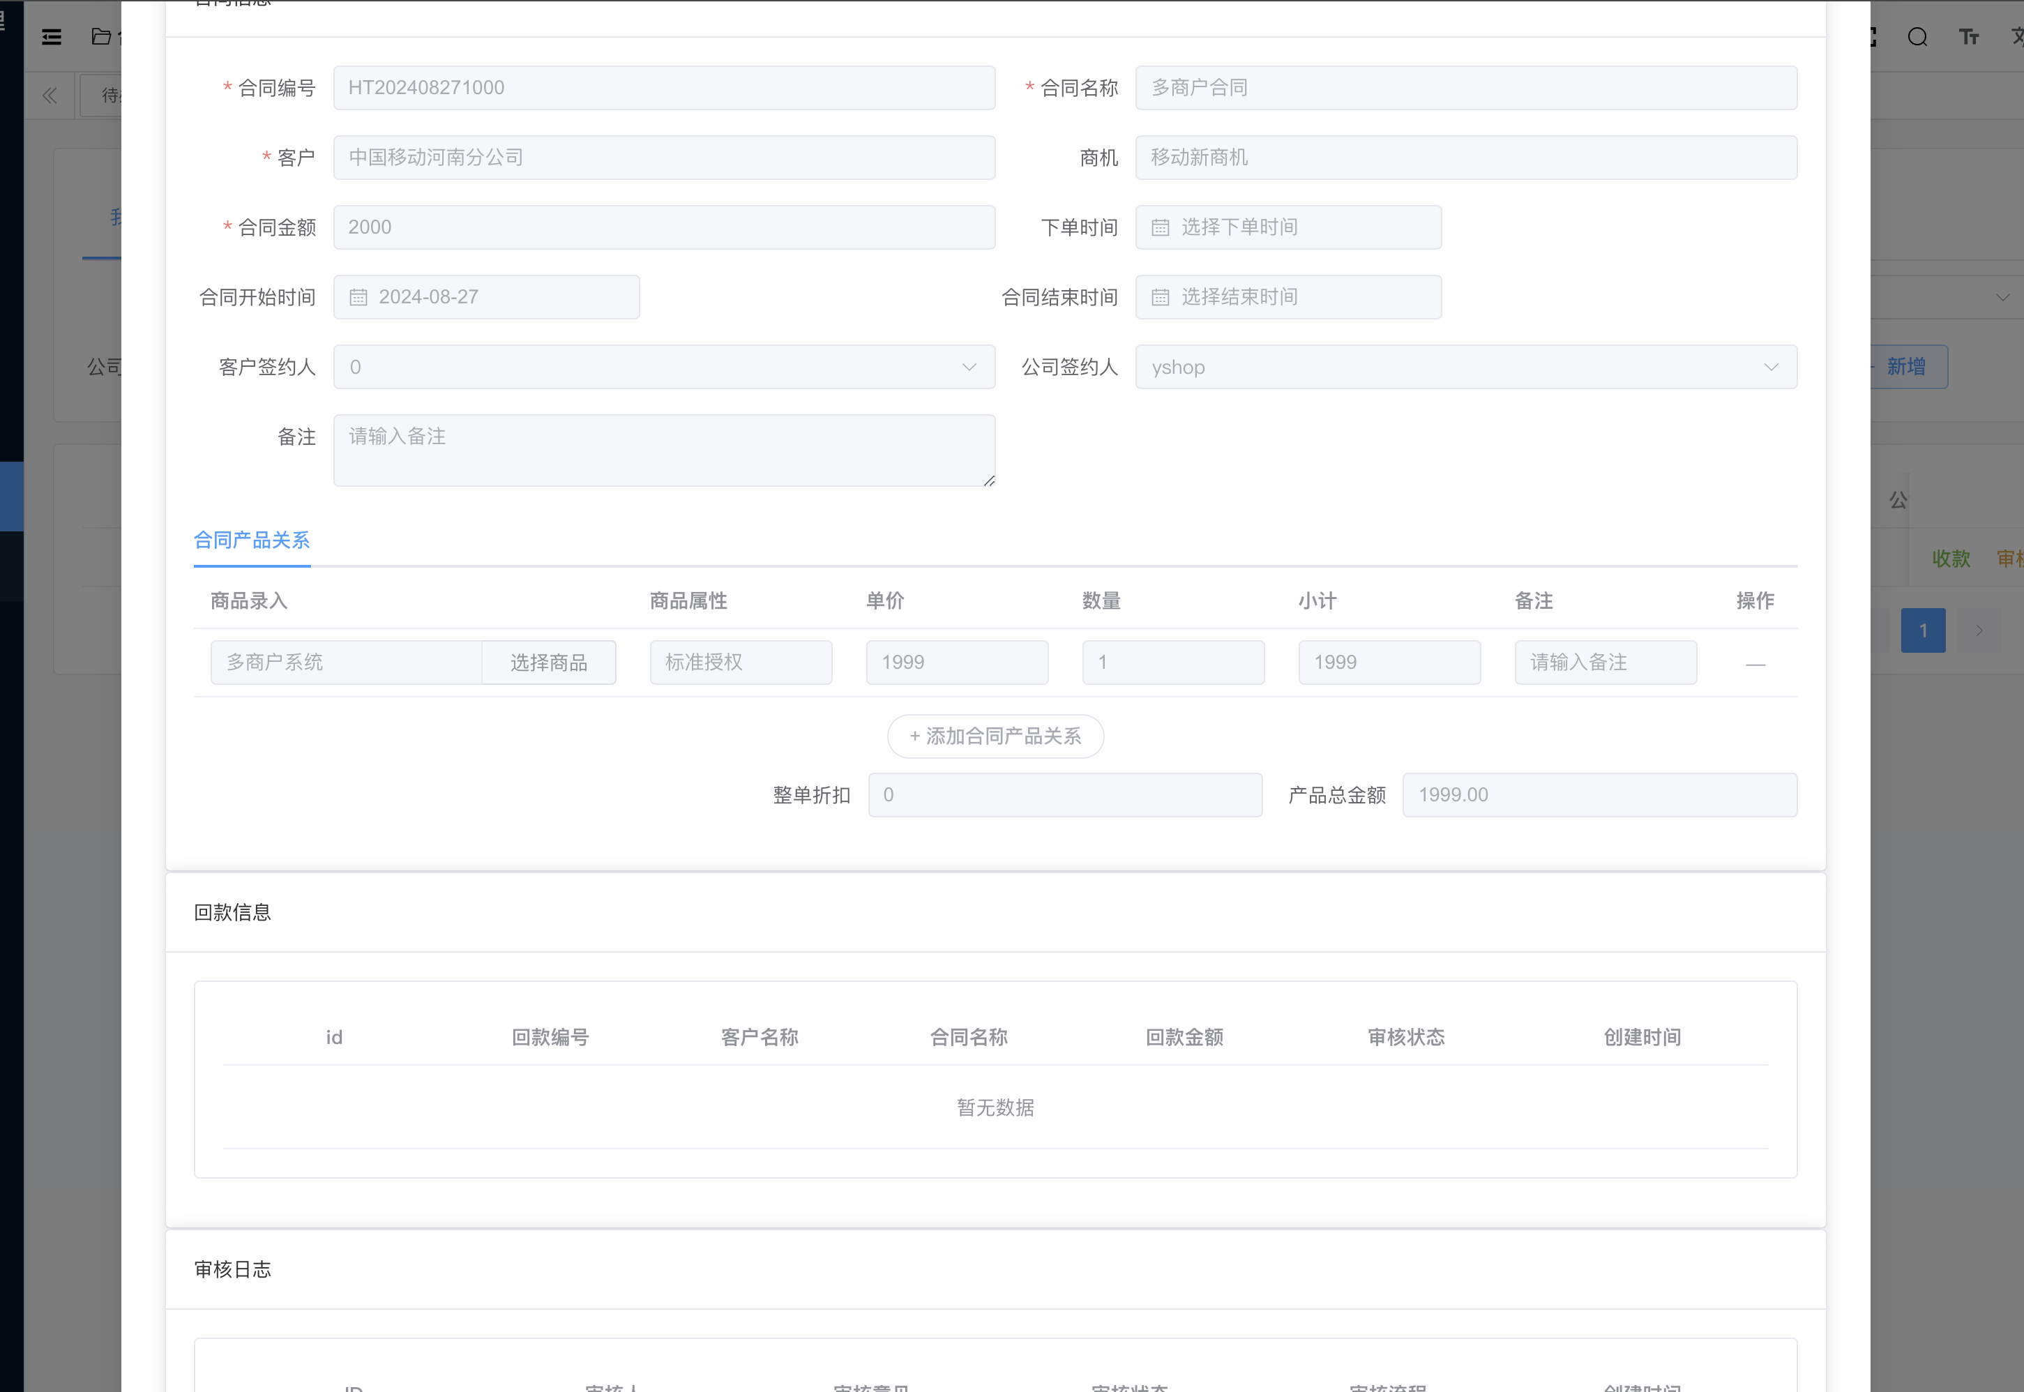Click the folder icon in top bar

tap(101, 37)
